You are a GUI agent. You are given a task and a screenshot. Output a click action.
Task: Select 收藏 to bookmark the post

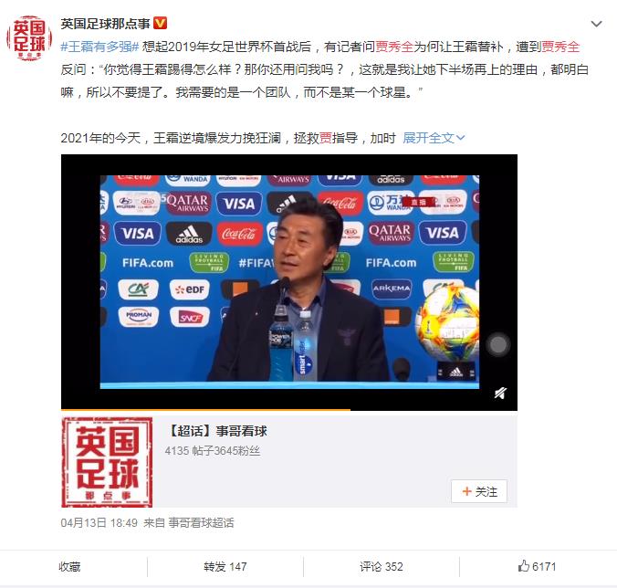[x=69, y=567]
